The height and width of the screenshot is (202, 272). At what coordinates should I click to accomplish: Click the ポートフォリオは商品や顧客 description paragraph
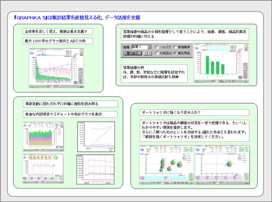click(x=194, y=131)
